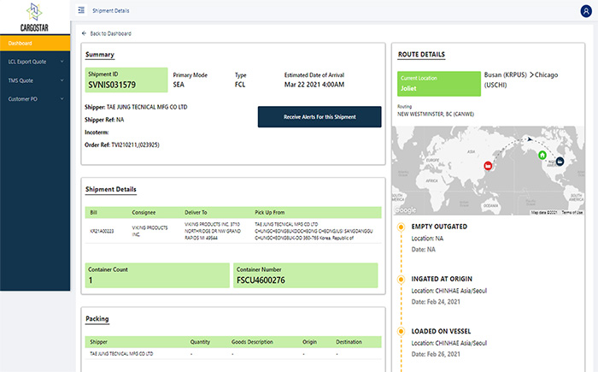Viewport: 598px width, 372px height.
Task: Expand the Customer PO chevron
Action: tap(62, 99)
